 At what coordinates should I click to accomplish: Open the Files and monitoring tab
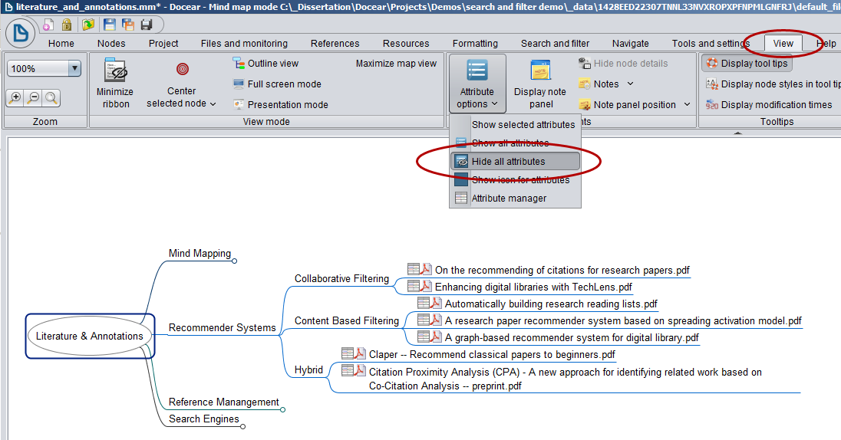coord(244,44)
